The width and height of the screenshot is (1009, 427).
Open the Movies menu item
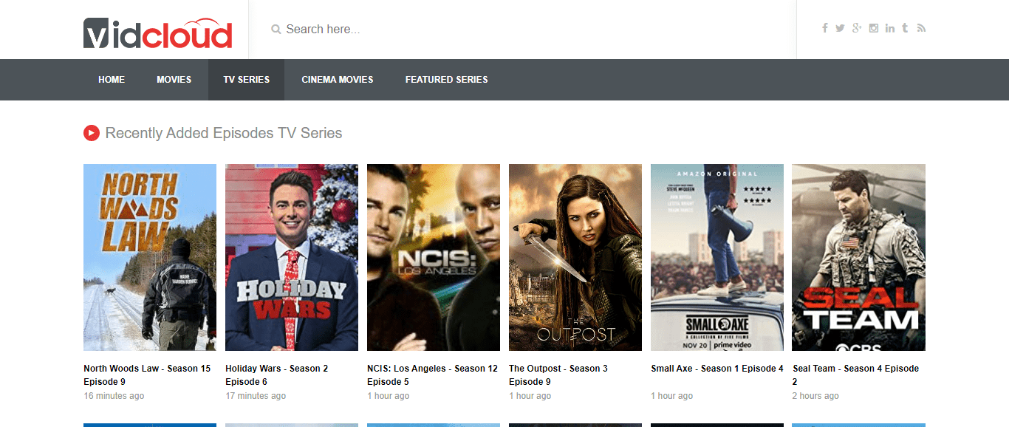(x=174, y=80)
